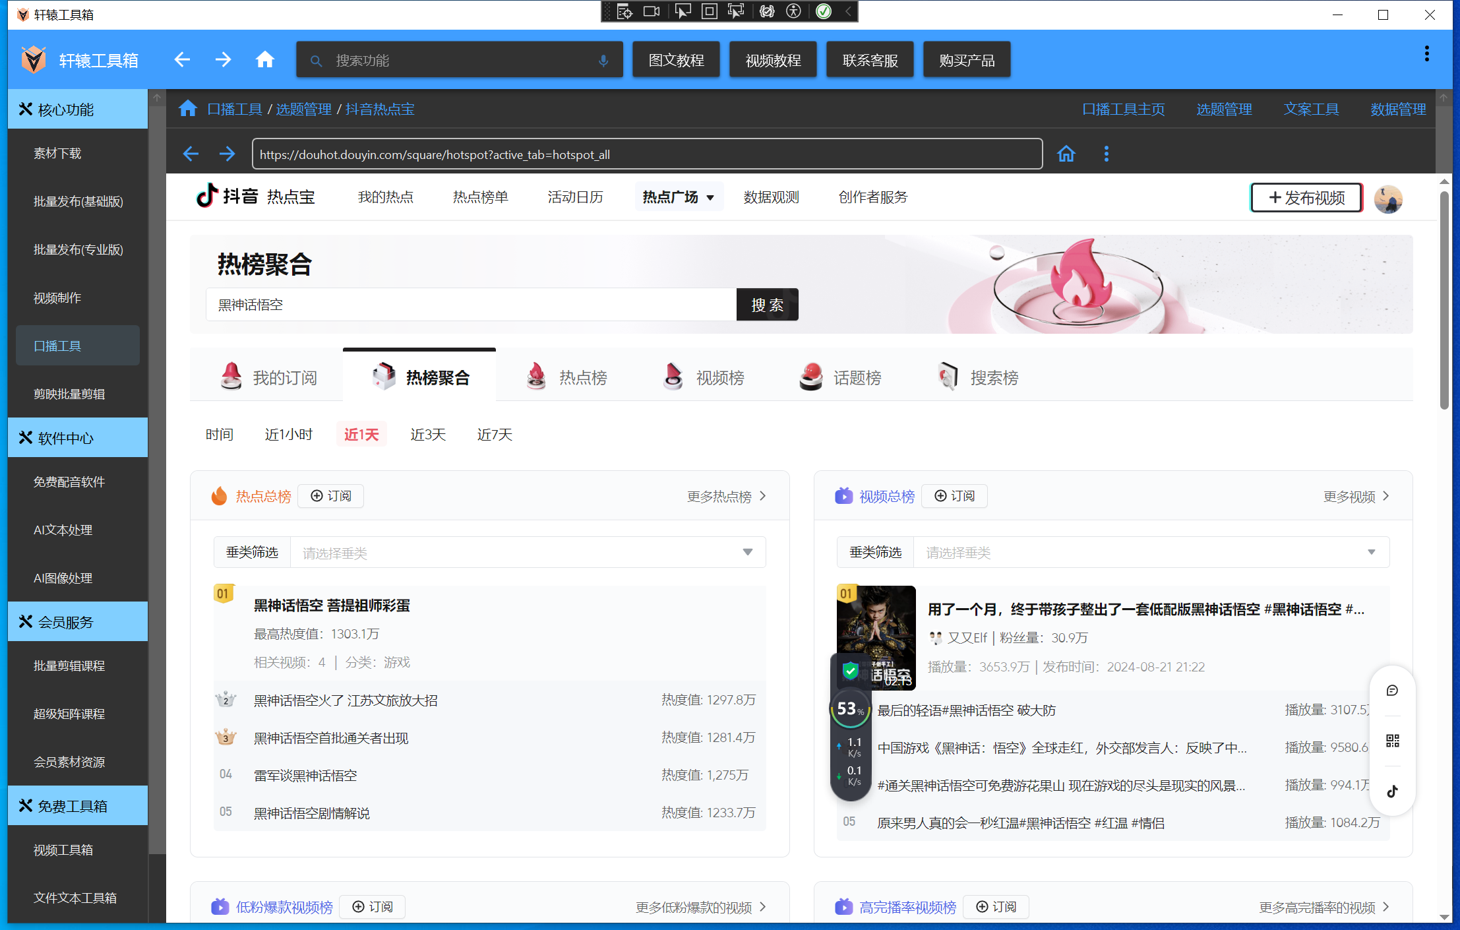1460x930 pixels.
Task: Subscribe to 热点总榜 via 订阅
Action: coord(330,496)
